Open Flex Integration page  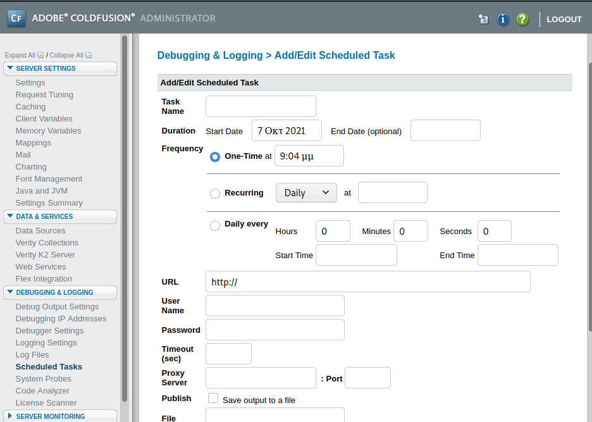tap(44, 279)
